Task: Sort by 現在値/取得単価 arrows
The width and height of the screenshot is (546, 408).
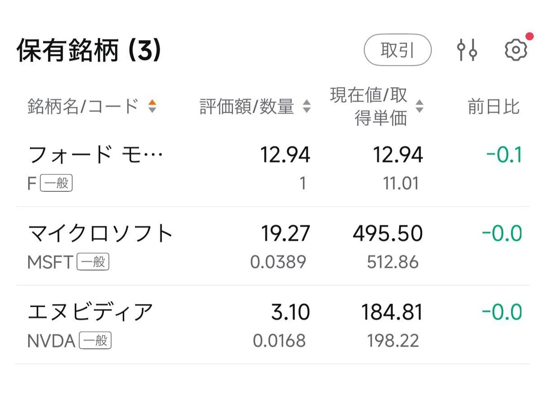Action: 420,107
